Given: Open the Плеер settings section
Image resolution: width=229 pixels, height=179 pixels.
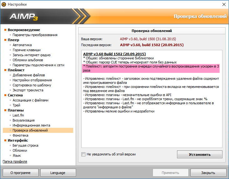Looking at the screenshot, I should 13,40.
